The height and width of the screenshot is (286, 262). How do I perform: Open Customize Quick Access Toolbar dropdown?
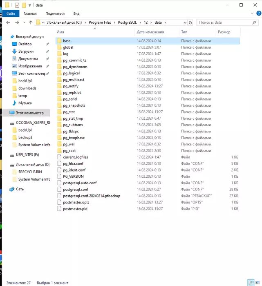29,5
